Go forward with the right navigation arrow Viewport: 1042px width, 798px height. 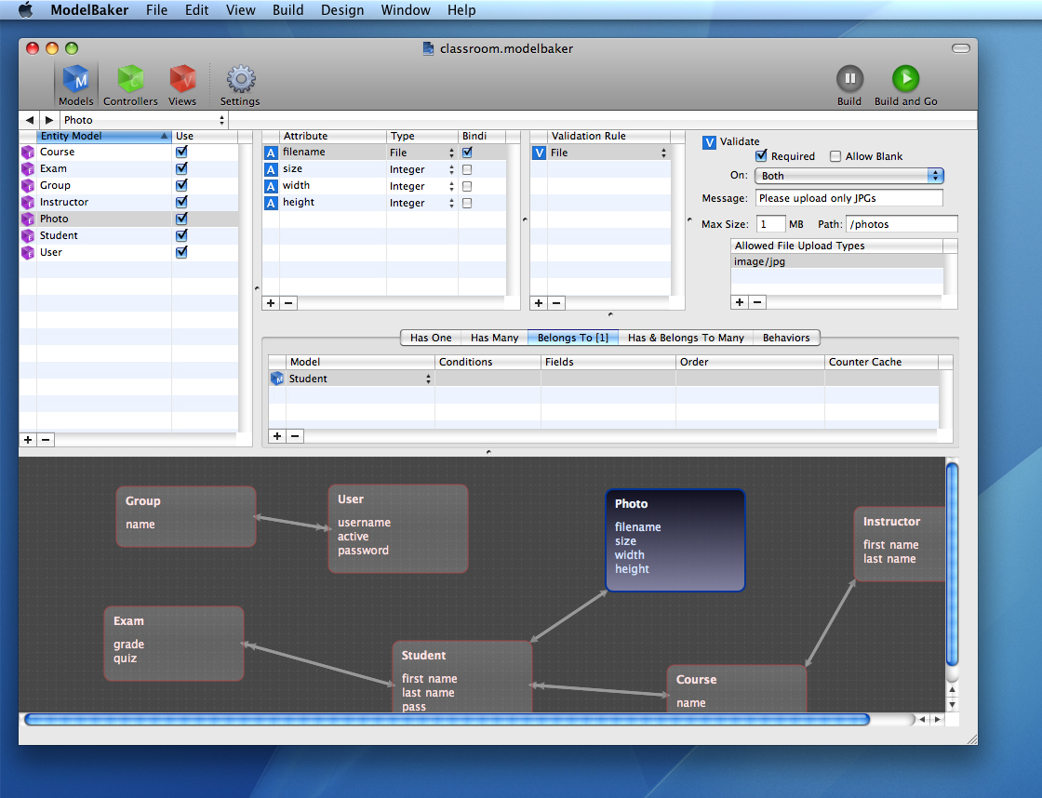tap(49, 120)
